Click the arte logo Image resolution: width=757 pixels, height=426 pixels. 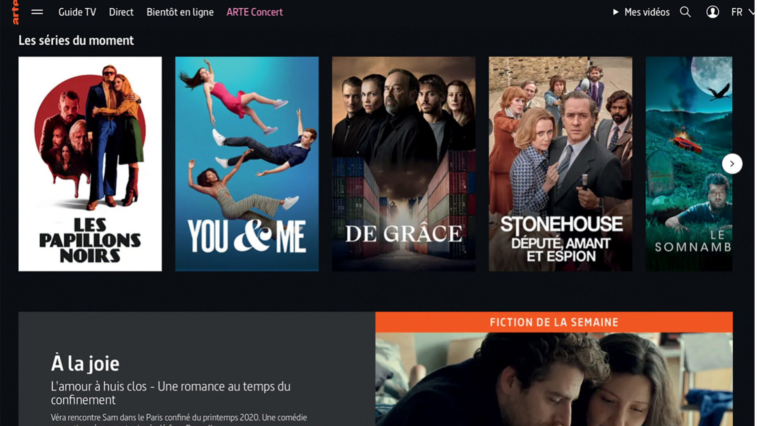tap(15, 12)
